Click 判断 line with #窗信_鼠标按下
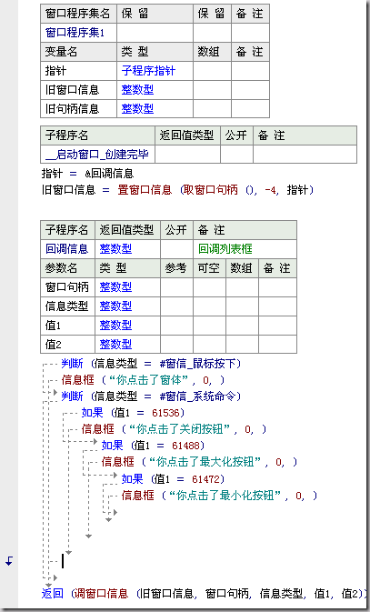370x612 pixels. (x=152, y=364)
